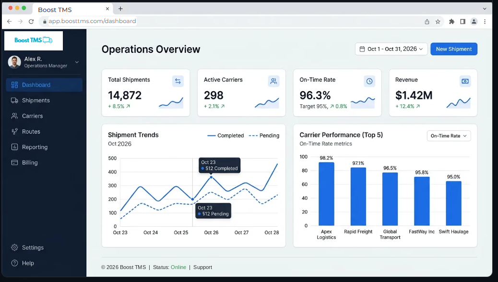Click the Boost TMS logo
This screenshot has width=498, height=282.
(34, 40)
